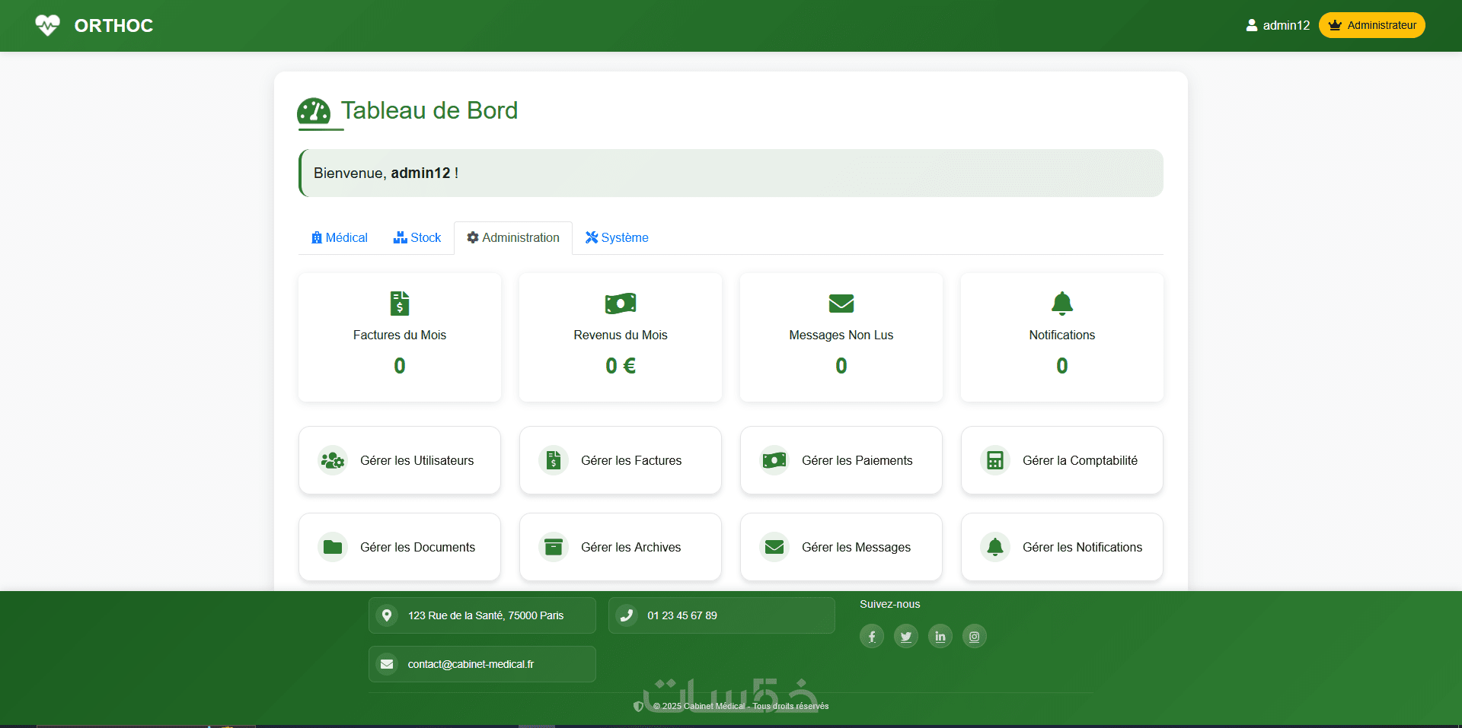
Task: Open Gérer la Comptabilité
Action: tap(1062, 460)
